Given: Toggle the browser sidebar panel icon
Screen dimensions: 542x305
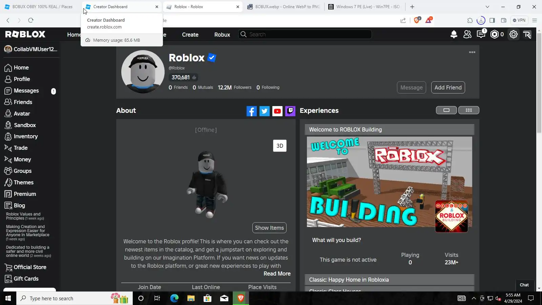Looking at the screenshot, I should pyautogui.click(x=492, y=20).
